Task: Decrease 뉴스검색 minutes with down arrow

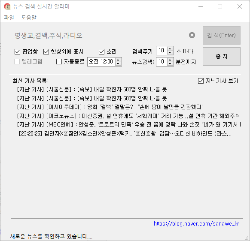Action: pos(170,63)
